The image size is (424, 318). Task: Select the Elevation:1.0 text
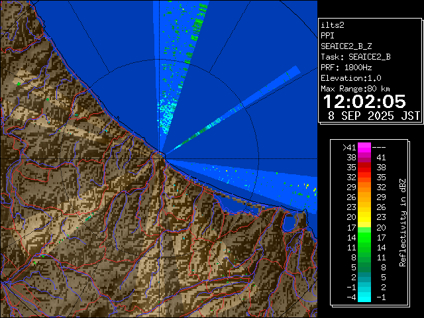coord(350,78)
